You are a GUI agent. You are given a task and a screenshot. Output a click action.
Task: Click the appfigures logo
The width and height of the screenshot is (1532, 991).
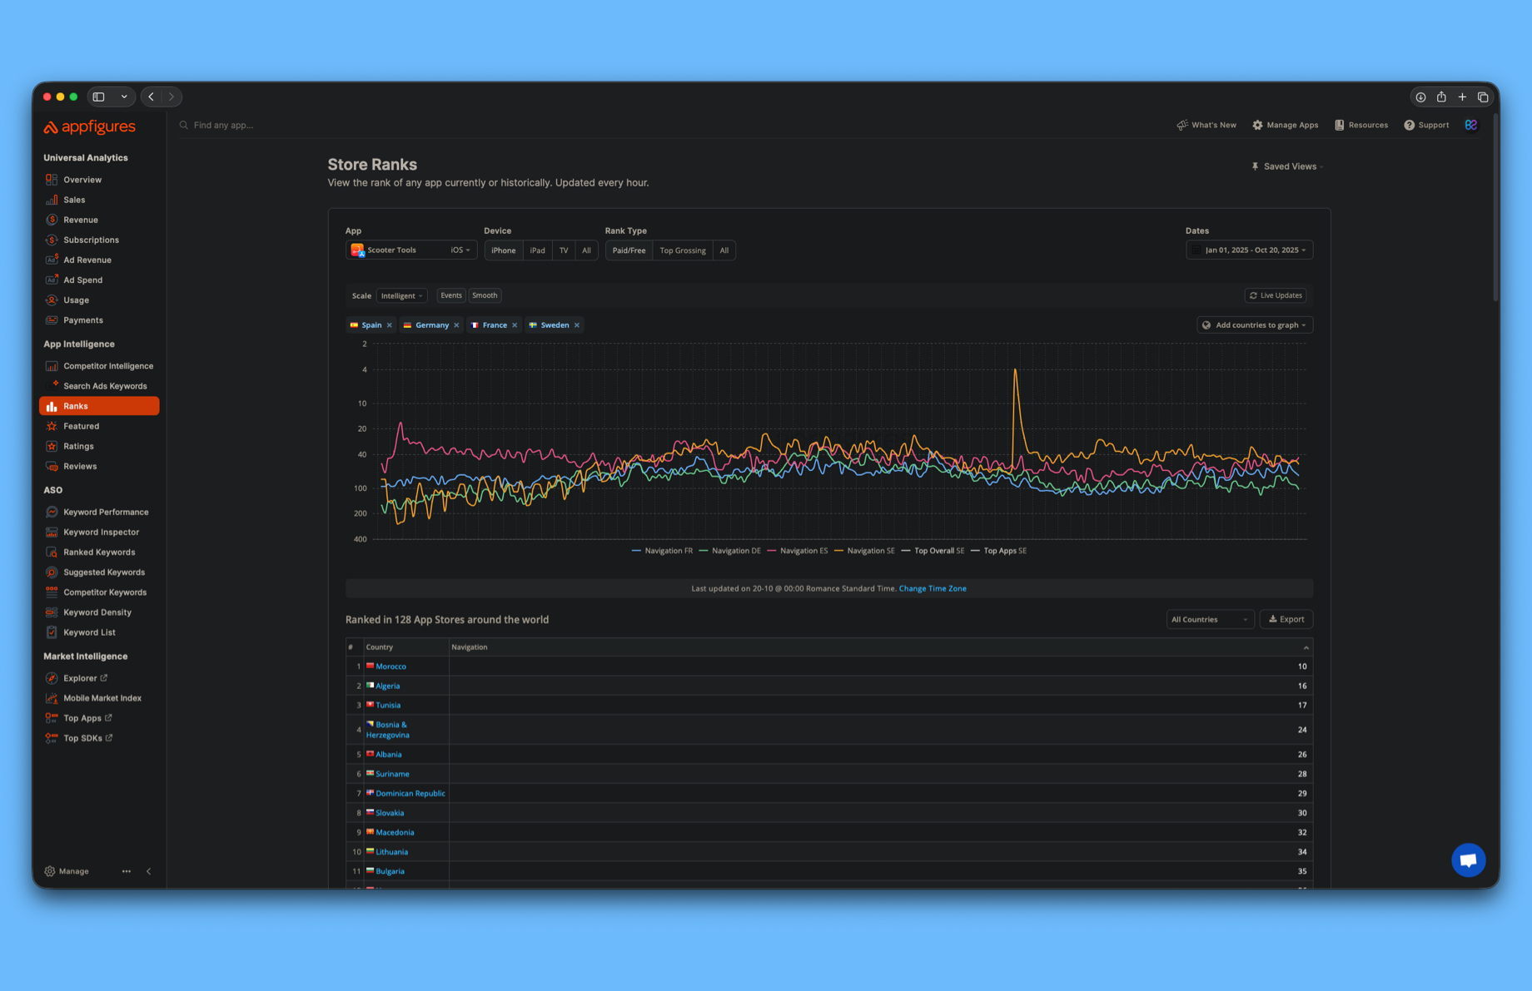[89, 126]
